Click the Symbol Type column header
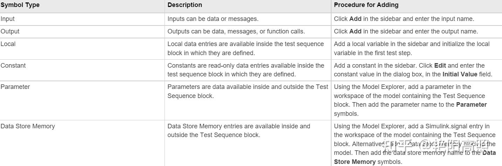Screen dimensions: 502x166 pyautogui.click(x=20, y=5)
